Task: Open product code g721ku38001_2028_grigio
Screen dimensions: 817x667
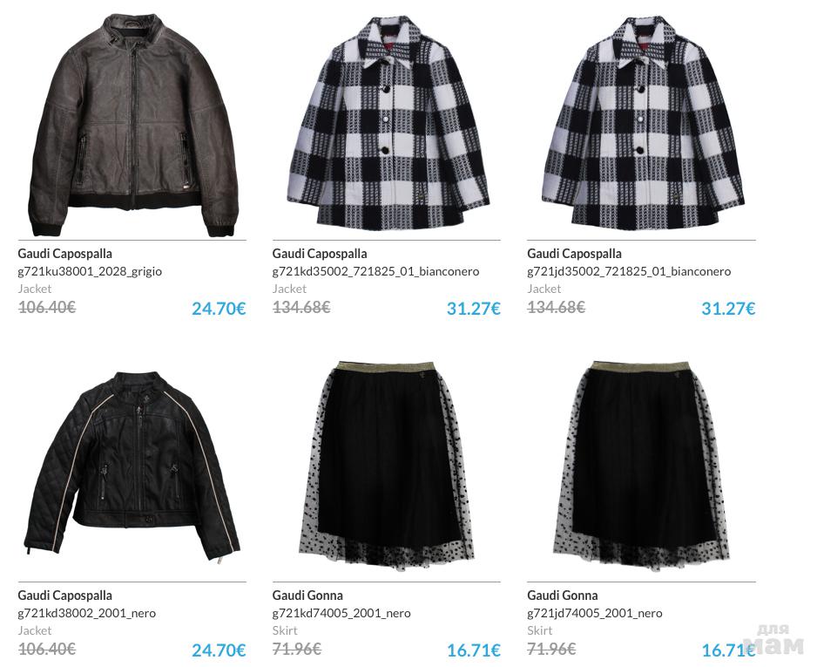Action: [x=90, y=271]
